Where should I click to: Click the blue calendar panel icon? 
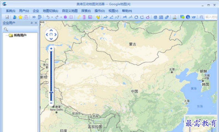(161, 17)
